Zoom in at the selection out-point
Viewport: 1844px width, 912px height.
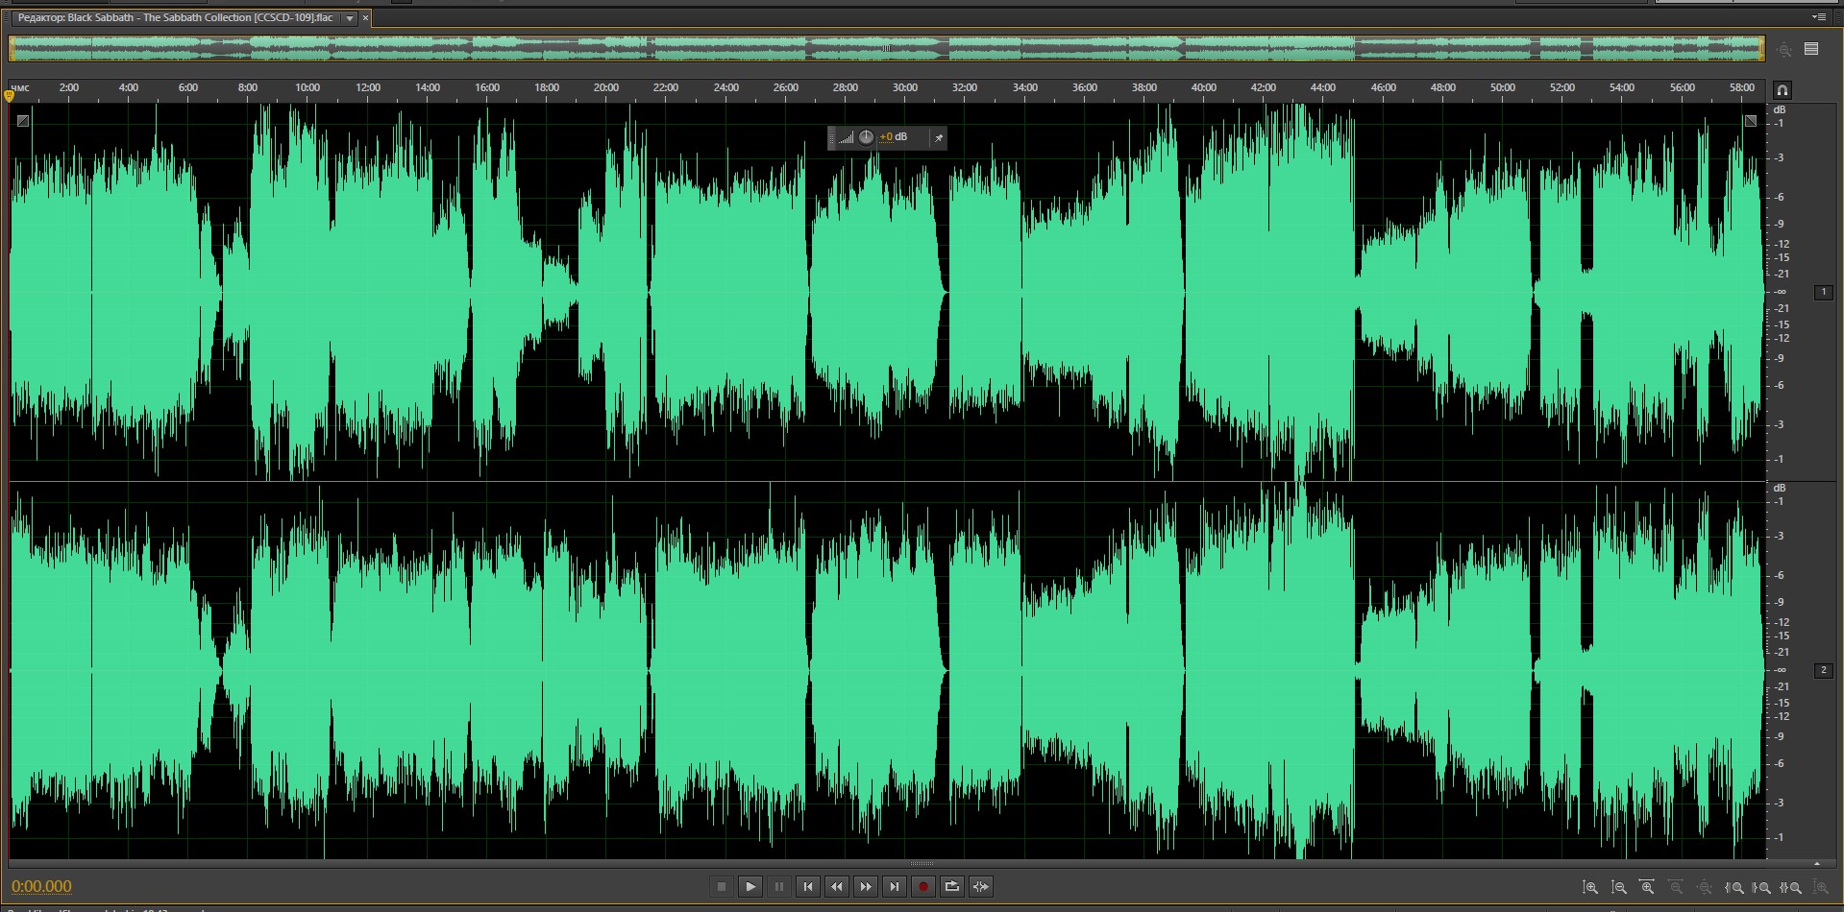click(1761, 887)
